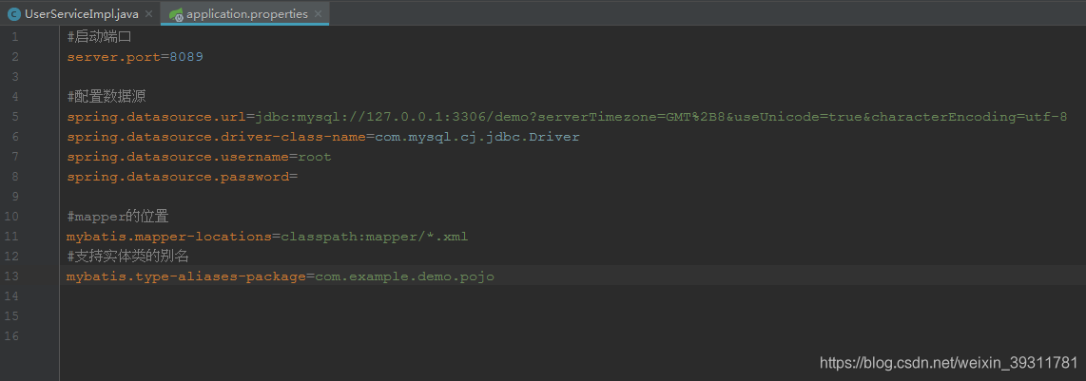Place cursor on server.port key
The height and width of the screenshot is (381, 1086).
point(113,57)
